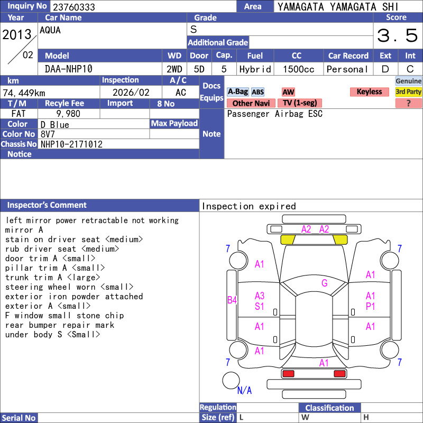Click the red AW equipment badge
Viewport: 423px width, 423px height.
coord(288,92)
